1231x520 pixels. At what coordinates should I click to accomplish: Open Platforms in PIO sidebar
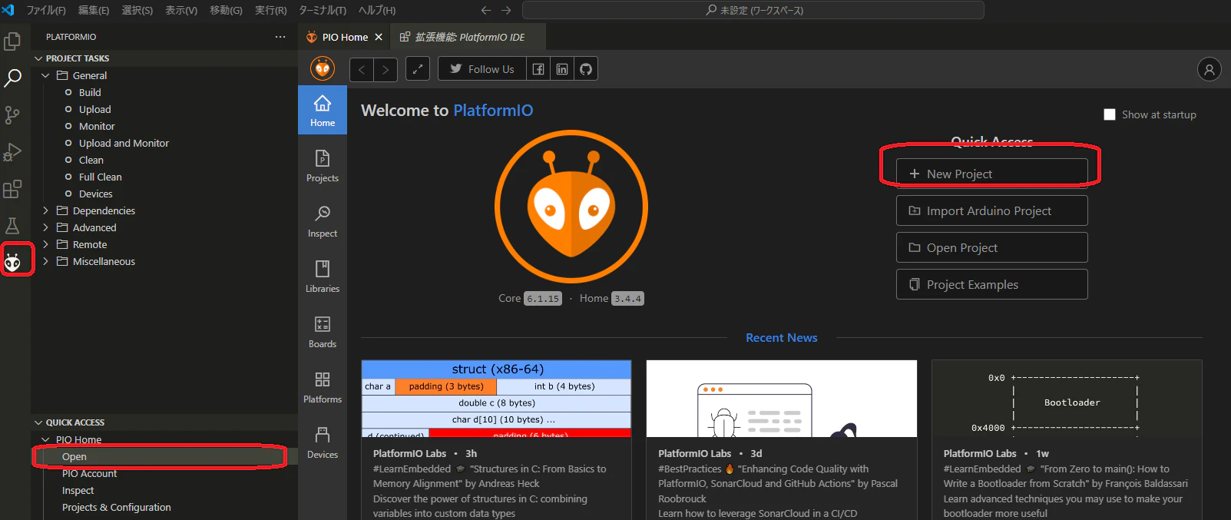pyautogui.click(x=323, y=386)
